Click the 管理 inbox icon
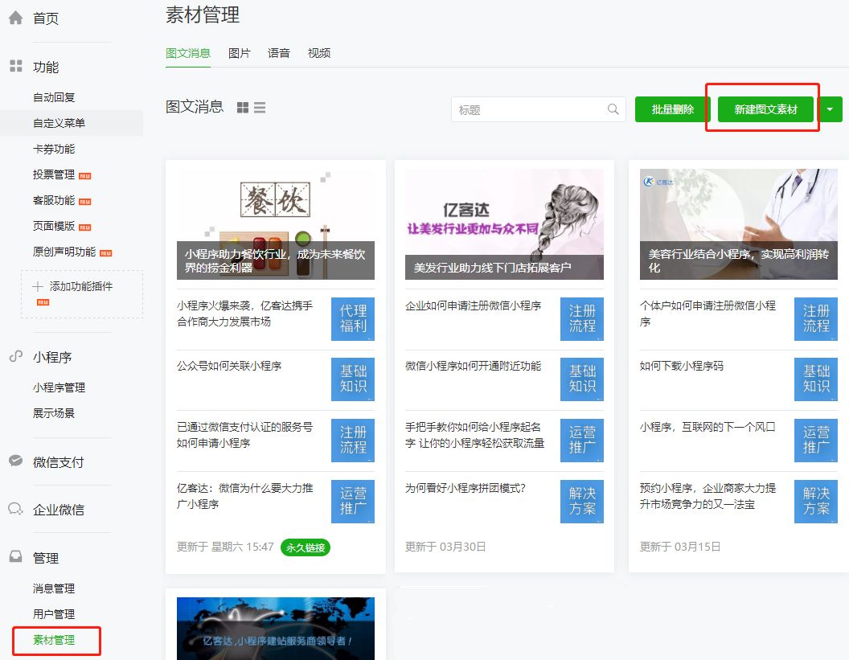The height and width of the screenshot is (660, 849). [16, 556]
